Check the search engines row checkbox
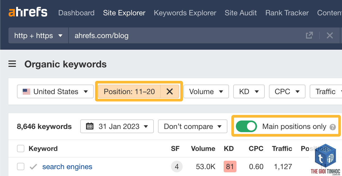Screen dimensions: 342x176 click(x=21, y=167)
